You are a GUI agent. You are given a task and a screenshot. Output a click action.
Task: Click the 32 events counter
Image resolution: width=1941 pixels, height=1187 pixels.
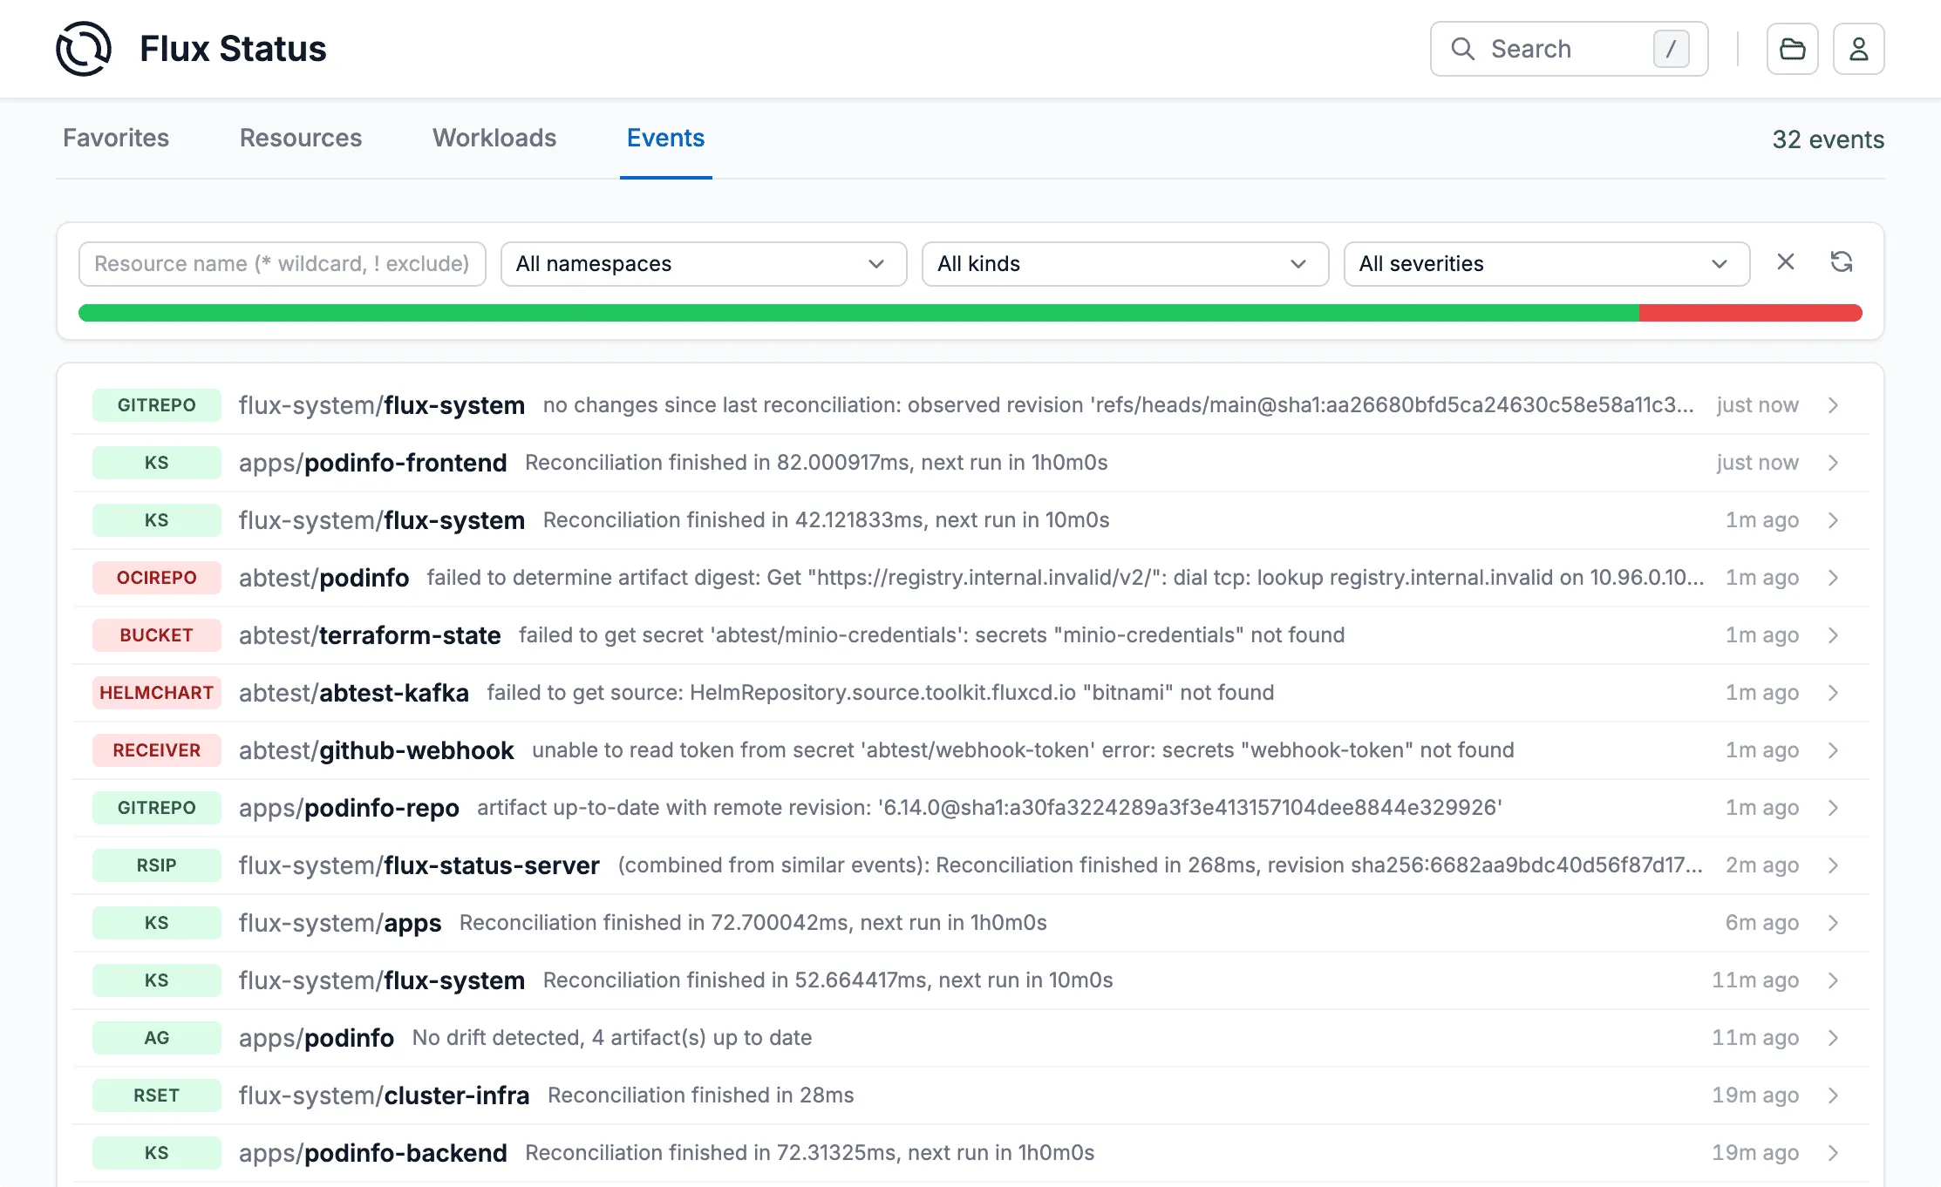tap(1828, 139)
